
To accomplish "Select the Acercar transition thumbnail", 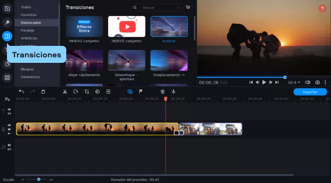I will 169,26.
